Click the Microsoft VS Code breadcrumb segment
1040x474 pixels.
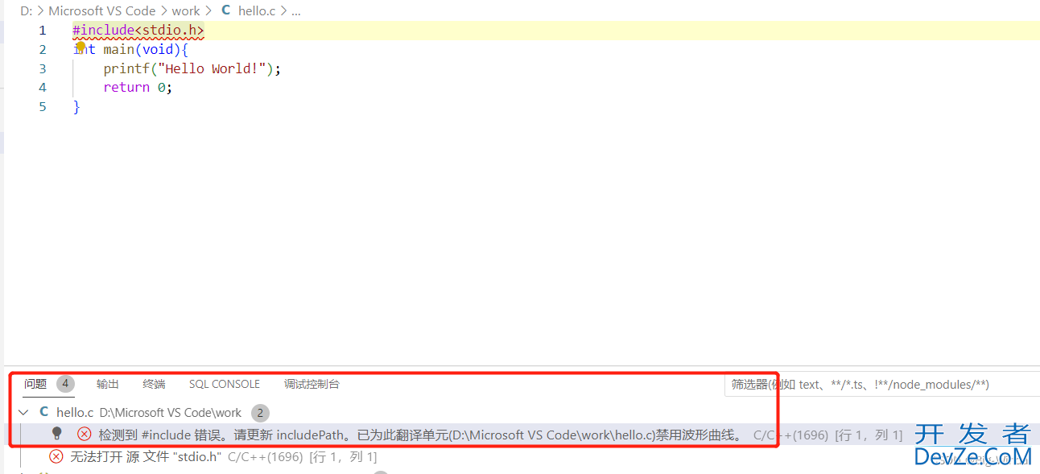click(102, 10)
